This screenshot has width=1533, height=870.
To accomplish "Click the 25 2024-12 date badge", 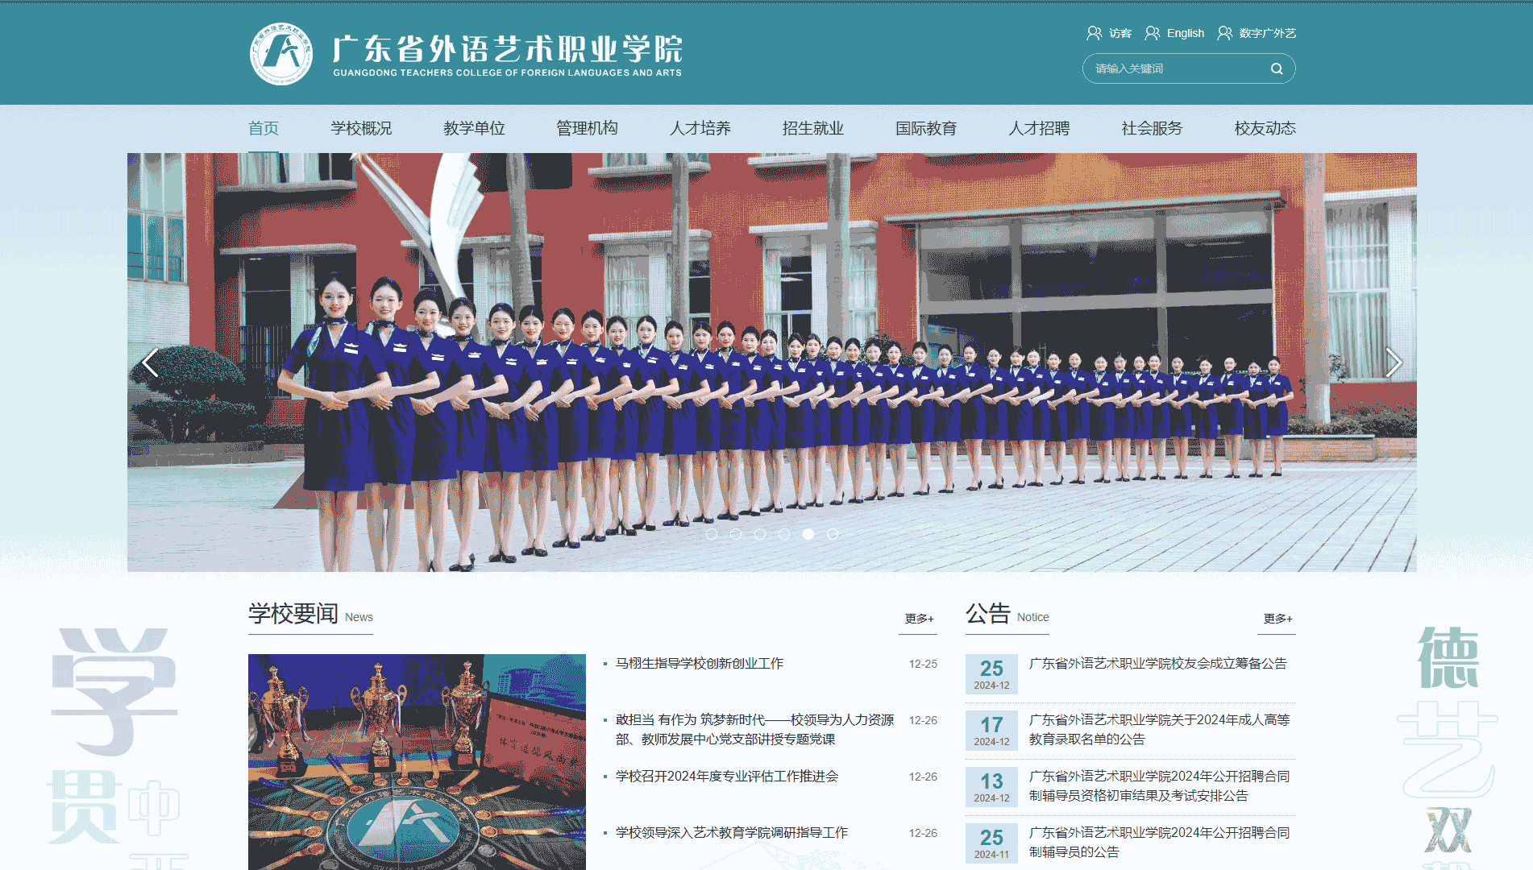I will [x=991, y=674].
